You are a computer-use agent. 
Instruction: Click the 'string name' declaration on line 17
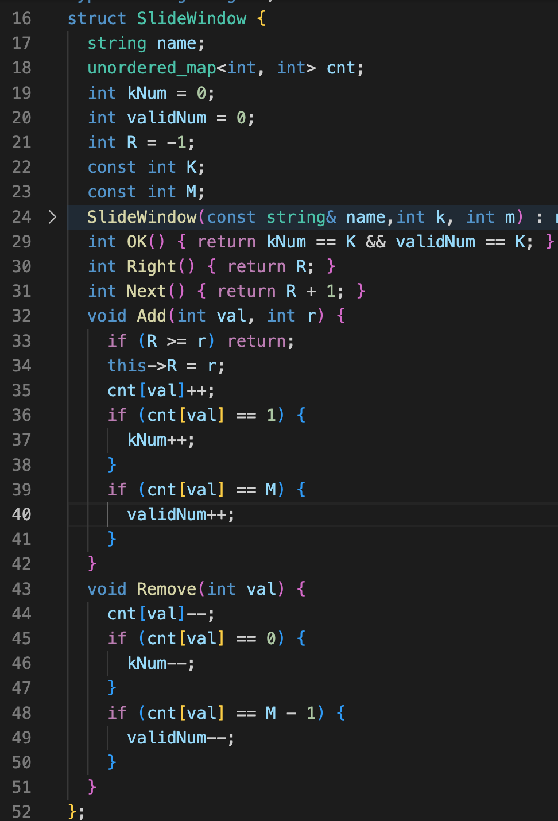pos(146,44)
